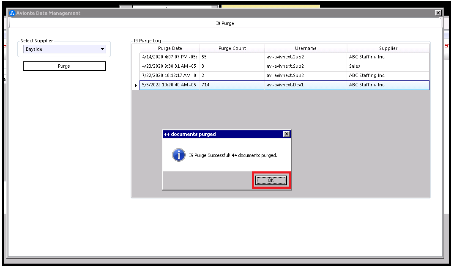The height and width of the screenshot is (267, 454).
Task: Click purge count cell showing 55
Action: click(x=232, y=57)
